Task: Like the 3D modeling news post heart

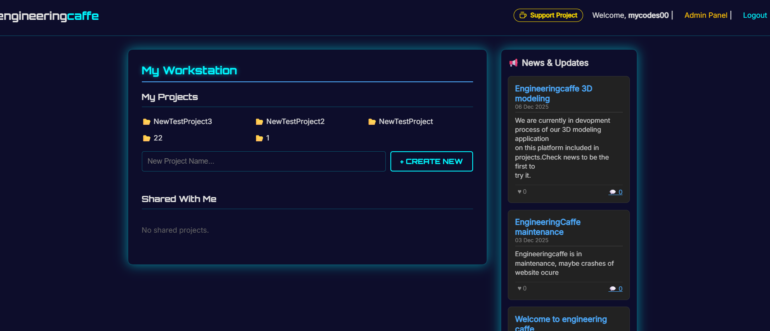Action: [x=519, y=192]
